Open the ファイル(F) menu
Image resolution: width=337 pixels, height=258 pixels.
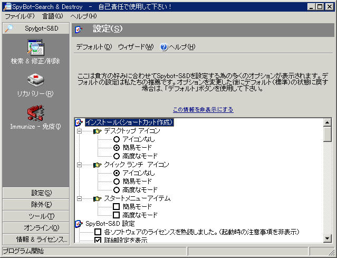click(20, 16)
